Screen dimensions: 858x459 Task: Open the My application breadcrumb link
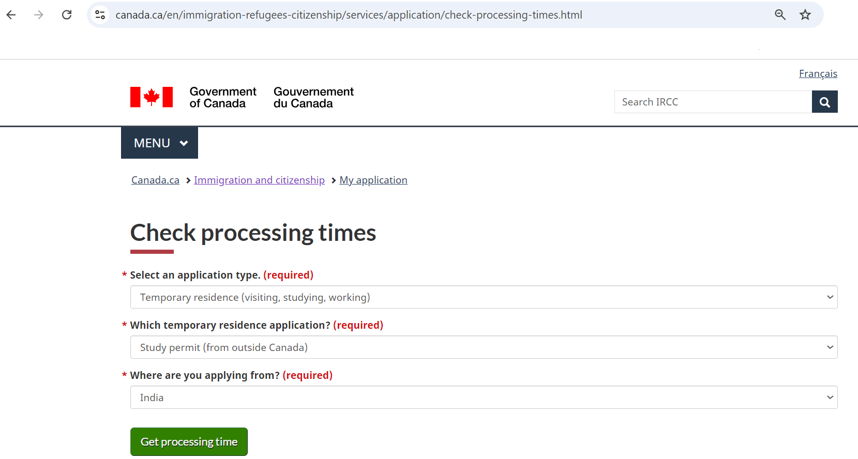pyautogui.click(x=373, y=180)
